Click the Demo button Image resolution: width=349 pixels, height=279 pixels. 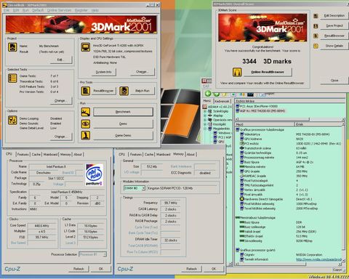(x=123, y=124)
